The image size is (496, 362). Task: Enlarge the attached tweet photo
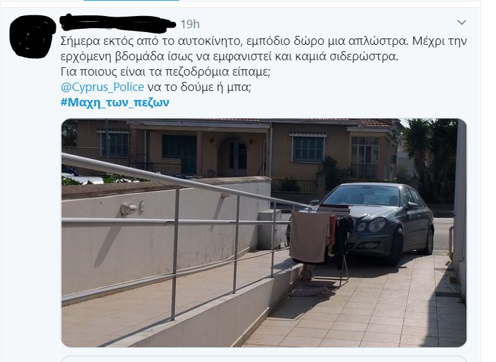pyautogui.click(x=264, y=233)
